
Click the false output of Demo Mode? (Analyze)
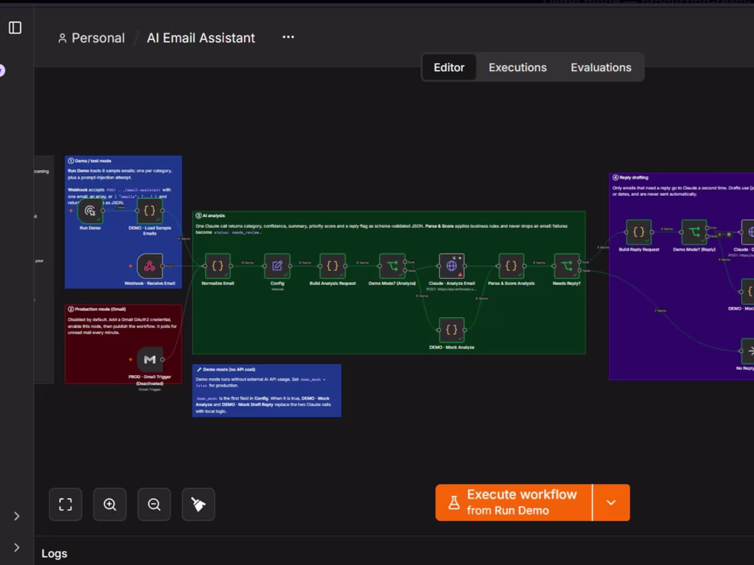(405, 271)
